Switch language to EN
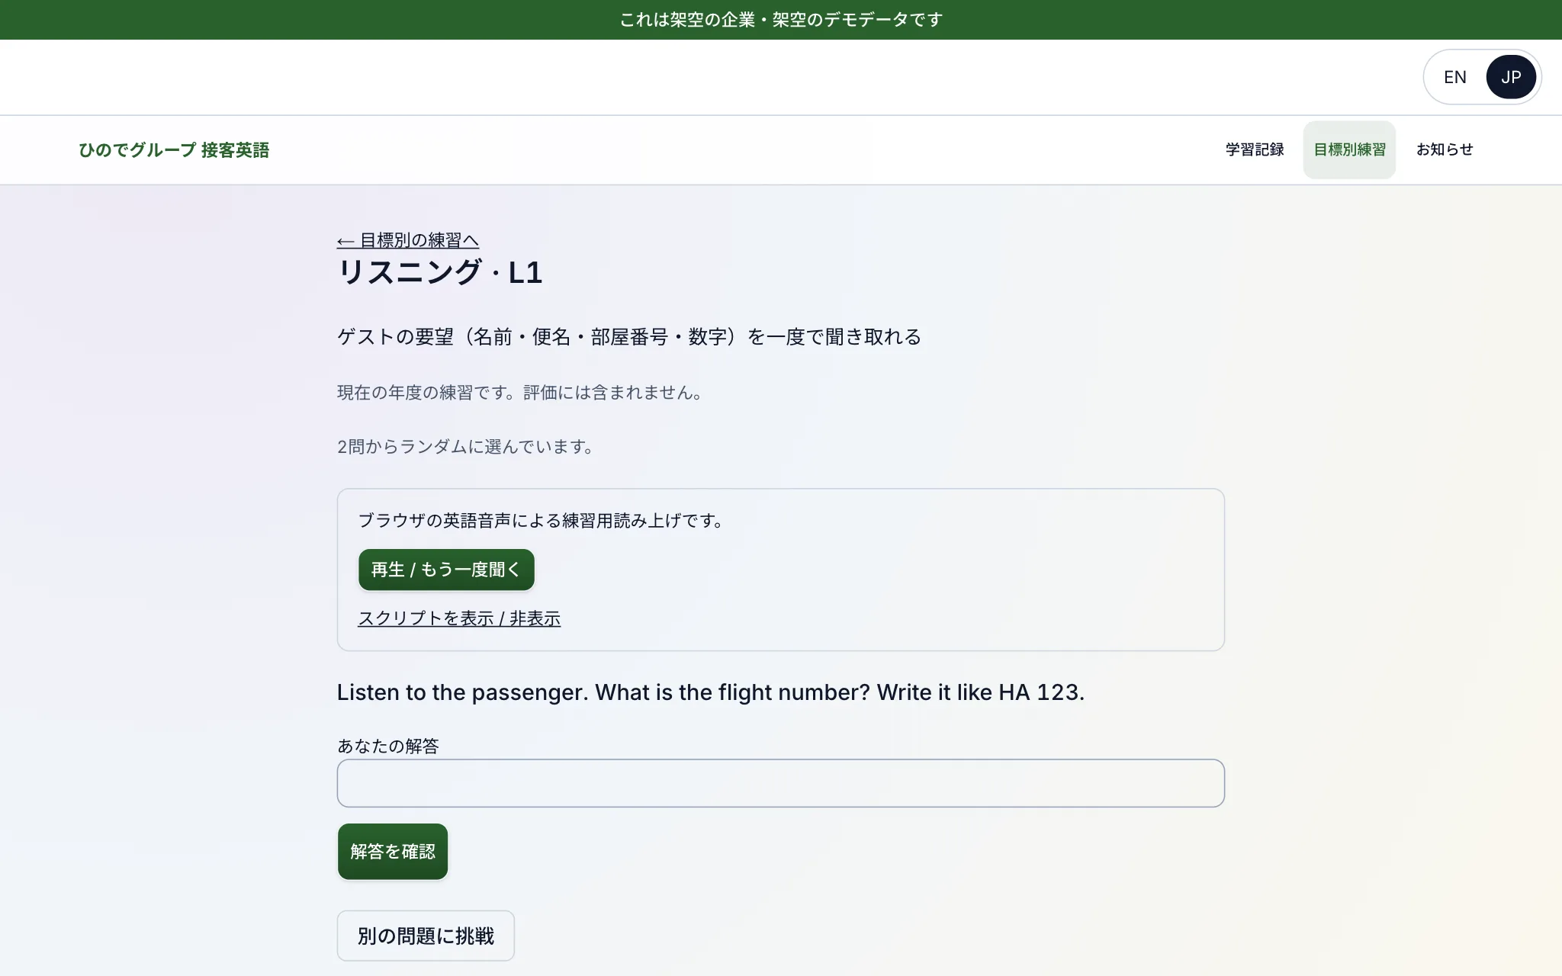The height and width of the screenshot is (976, 1562). point(1454,77)
